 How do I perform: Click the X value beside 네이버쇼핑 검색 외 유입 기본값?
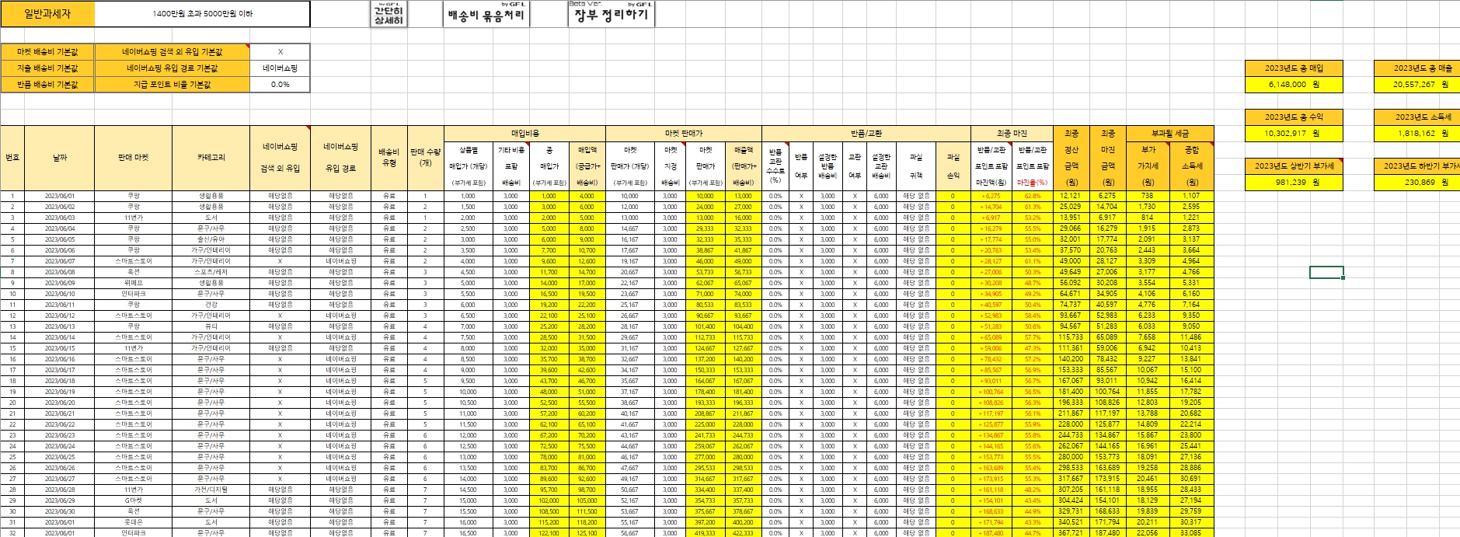(x=281, y=52)
